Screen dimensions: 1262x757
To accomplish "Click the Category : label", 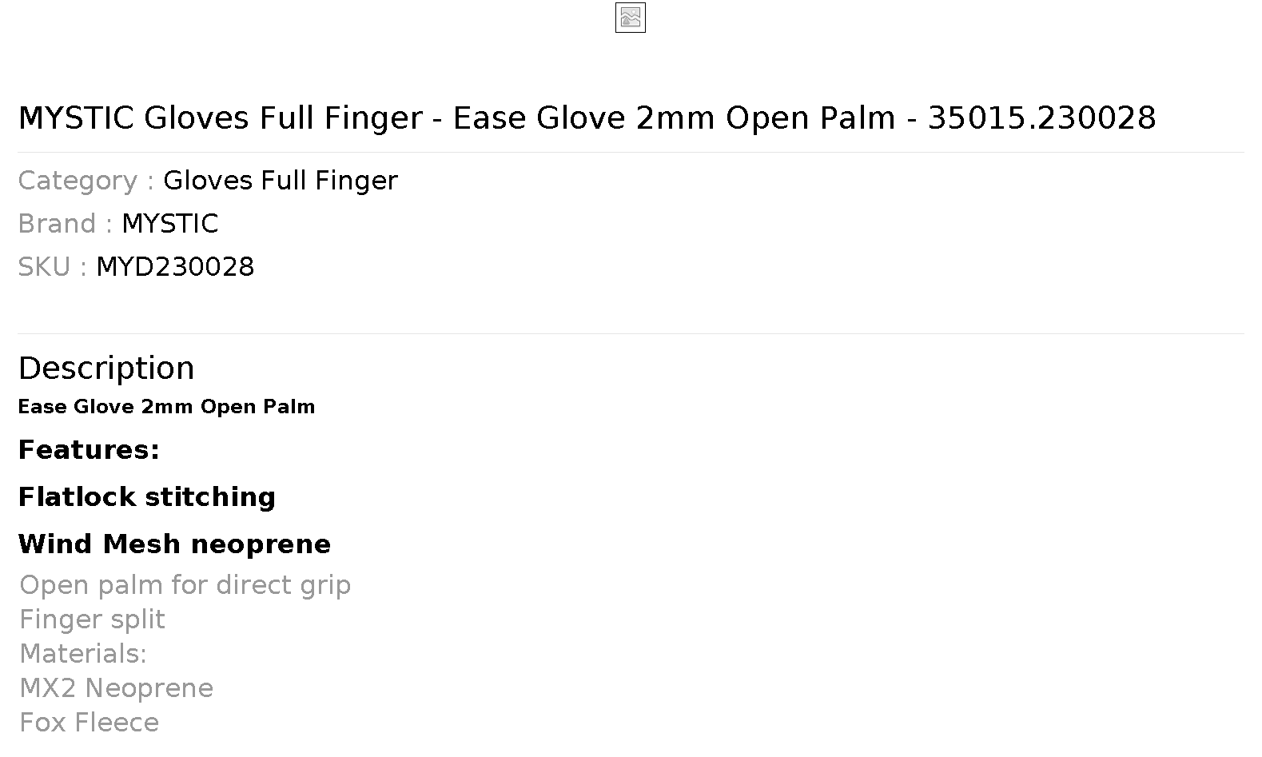I will click(86, 181).
